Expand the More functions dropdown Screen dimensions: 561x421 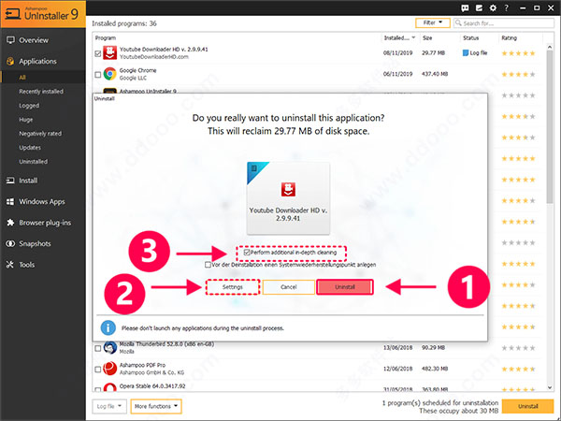pos(156,406)
